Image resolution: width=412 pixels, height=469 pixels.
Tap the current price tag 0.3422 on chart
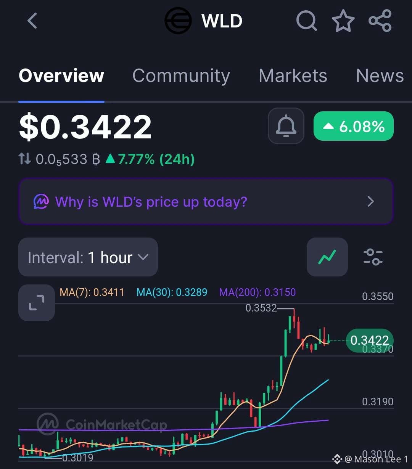coord(370,340)
